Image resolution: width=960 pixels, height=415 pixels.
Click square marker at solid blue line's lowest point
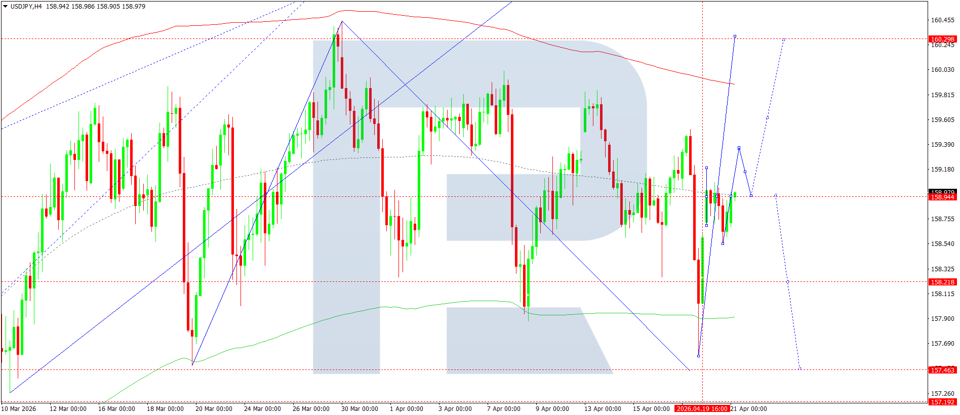[698, 356]
